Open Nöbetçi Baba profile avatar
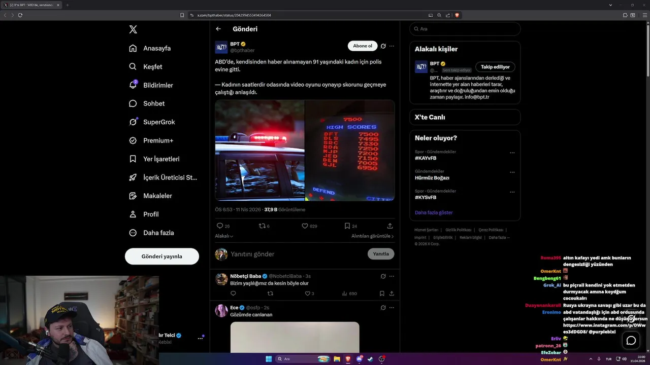 point(221,279)
